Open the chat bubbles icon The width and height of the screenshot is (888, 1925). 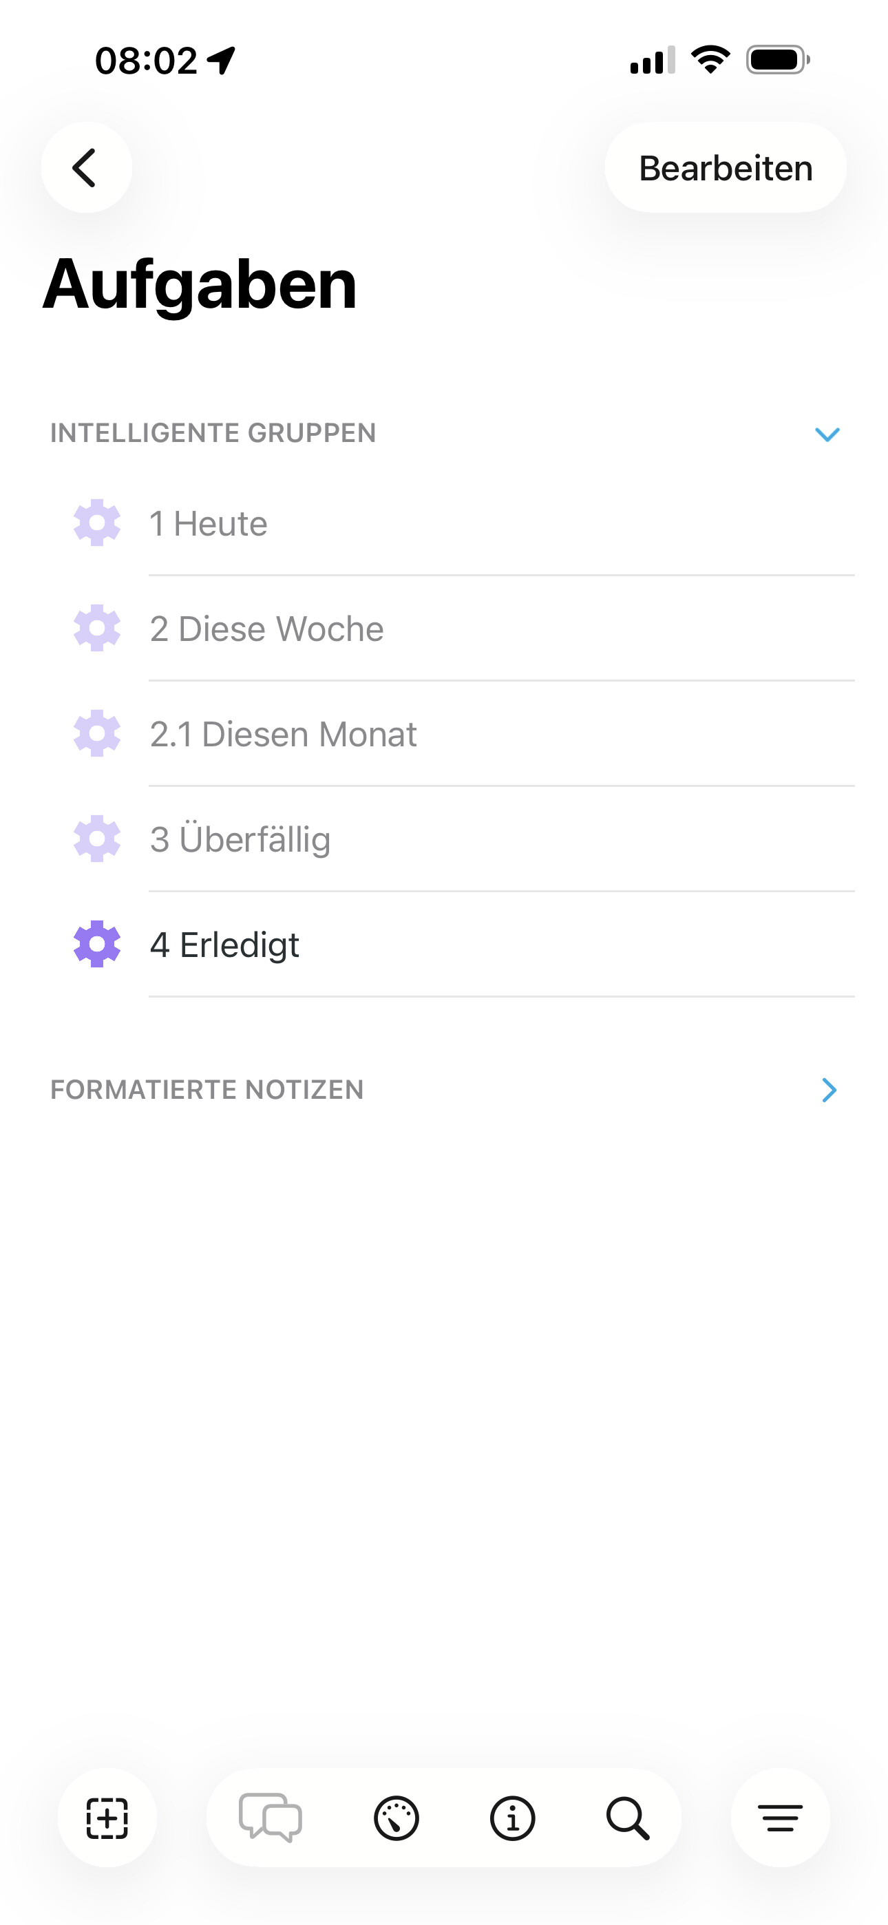pyautogui.click(x=270, y=1818)
